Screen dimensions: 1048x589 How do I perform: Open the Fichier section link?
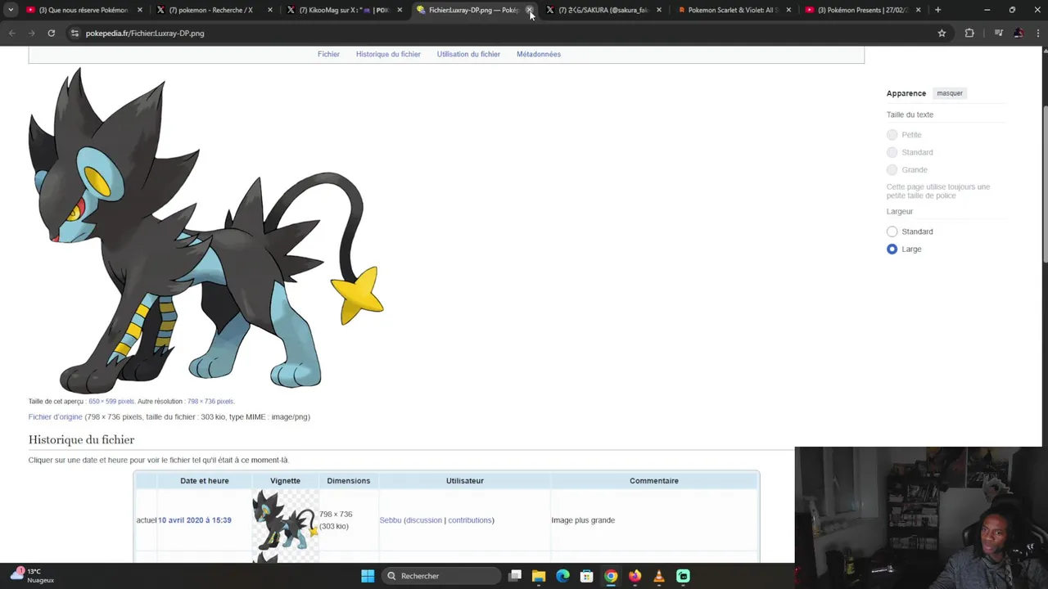tap(328, 54)
